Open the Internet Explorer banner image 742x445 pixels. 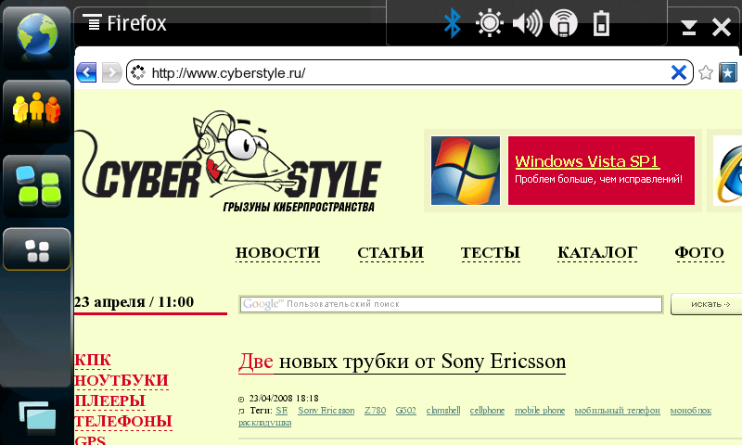[728, 171]
